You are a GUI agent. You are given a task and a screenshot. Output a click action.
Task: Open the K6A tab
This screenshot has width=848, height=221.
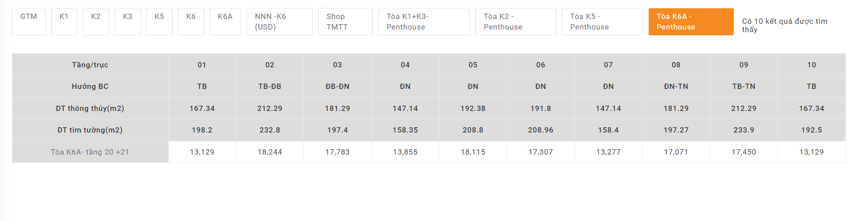[225, 22]
